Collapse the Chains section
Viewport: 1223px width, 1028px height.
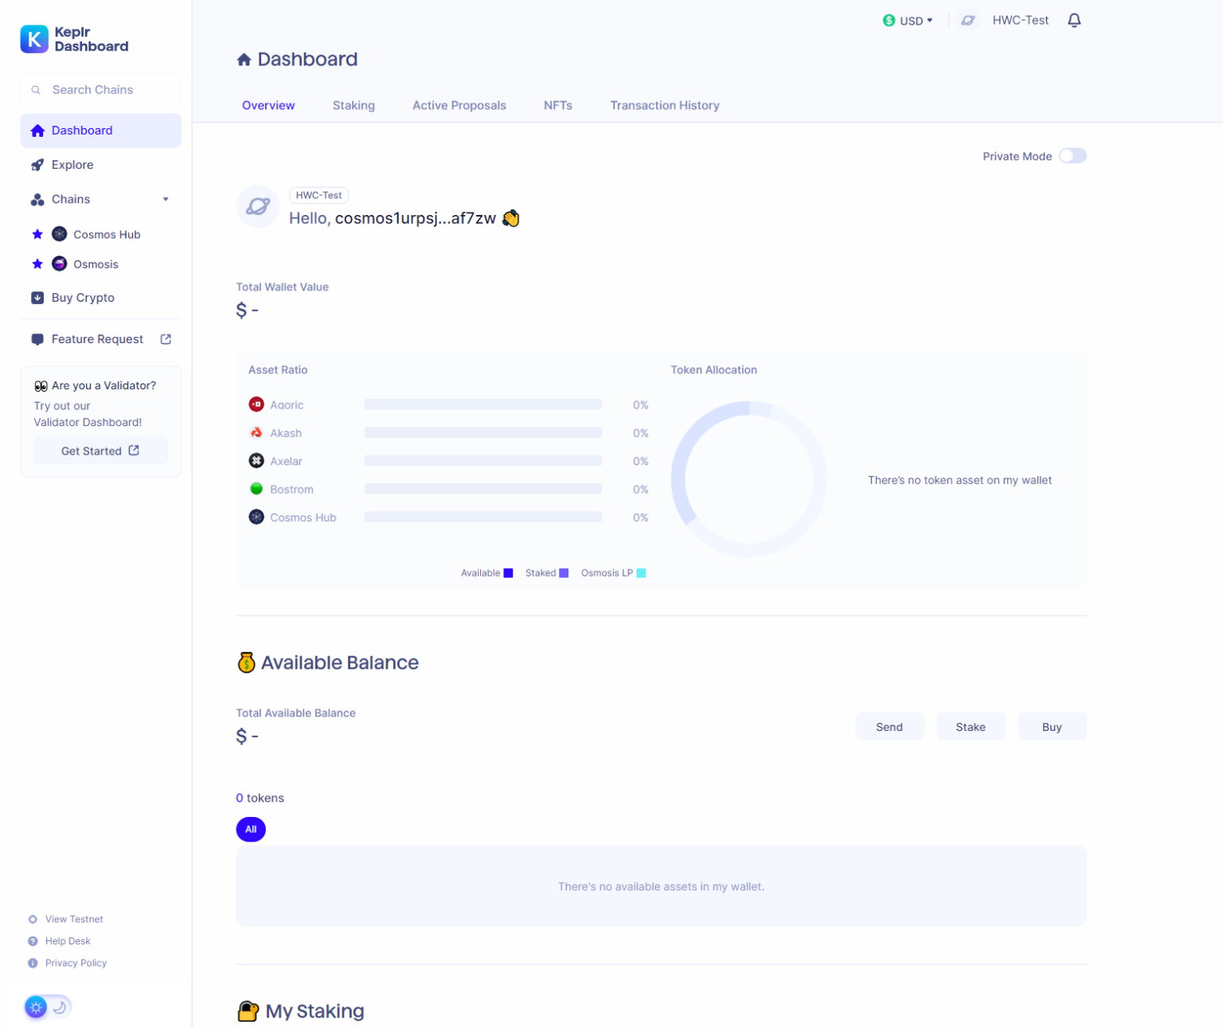click(166, 198)
